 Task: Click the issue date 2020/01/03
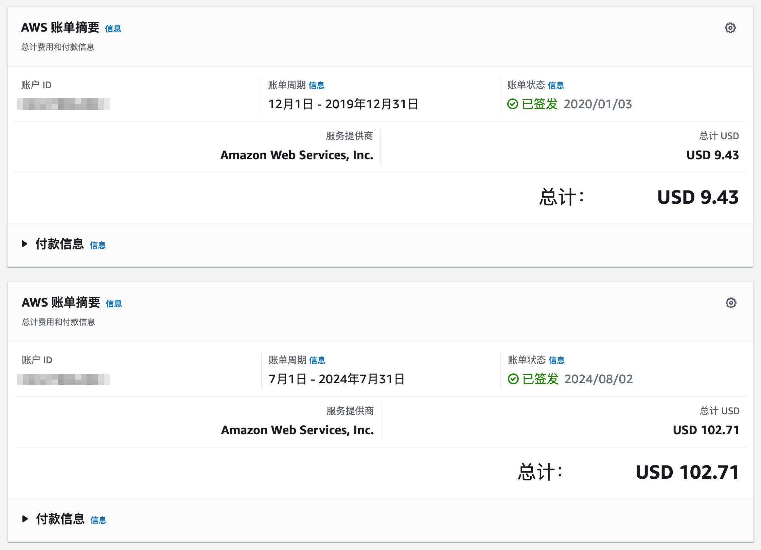[x=598, y=104]
